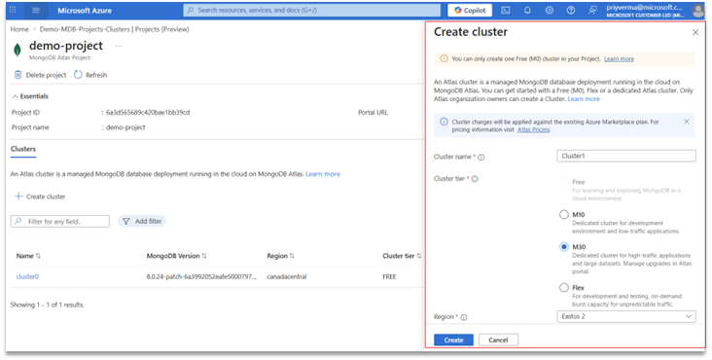Open the Region dropdown Eastus 2
712x360 pixels.
coord(626,316)
